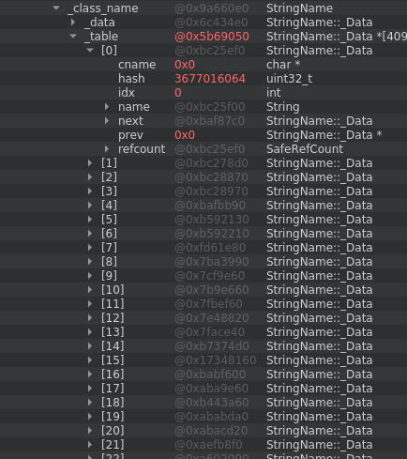Click the _table address @0x5b69050

pyautogui.click(x=212, y=37)
